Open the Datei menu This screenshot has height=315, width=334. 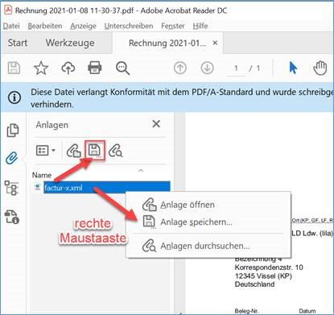coord(11,26)
